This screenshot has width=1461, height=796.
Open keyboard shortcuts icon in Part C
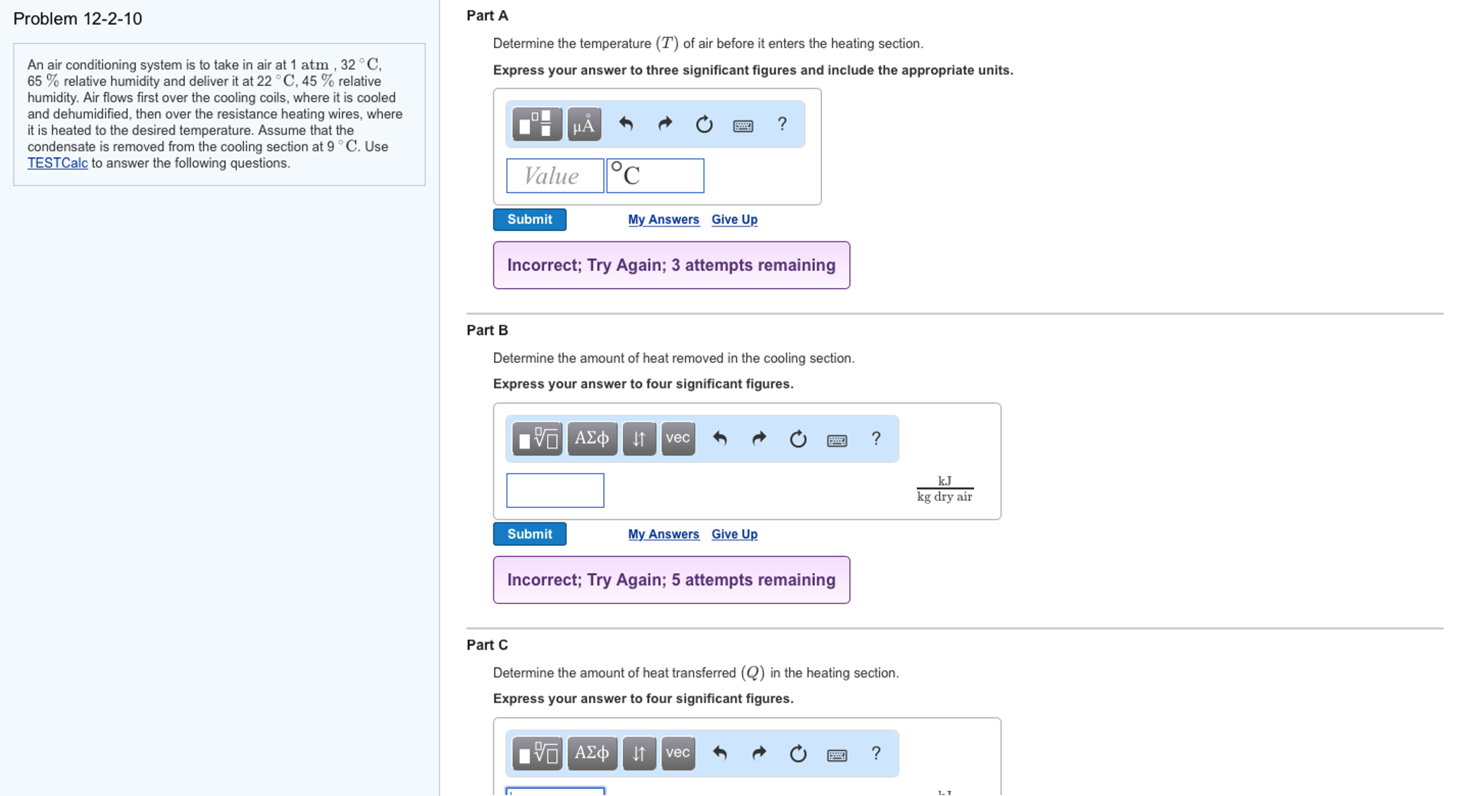click(837, 755)
